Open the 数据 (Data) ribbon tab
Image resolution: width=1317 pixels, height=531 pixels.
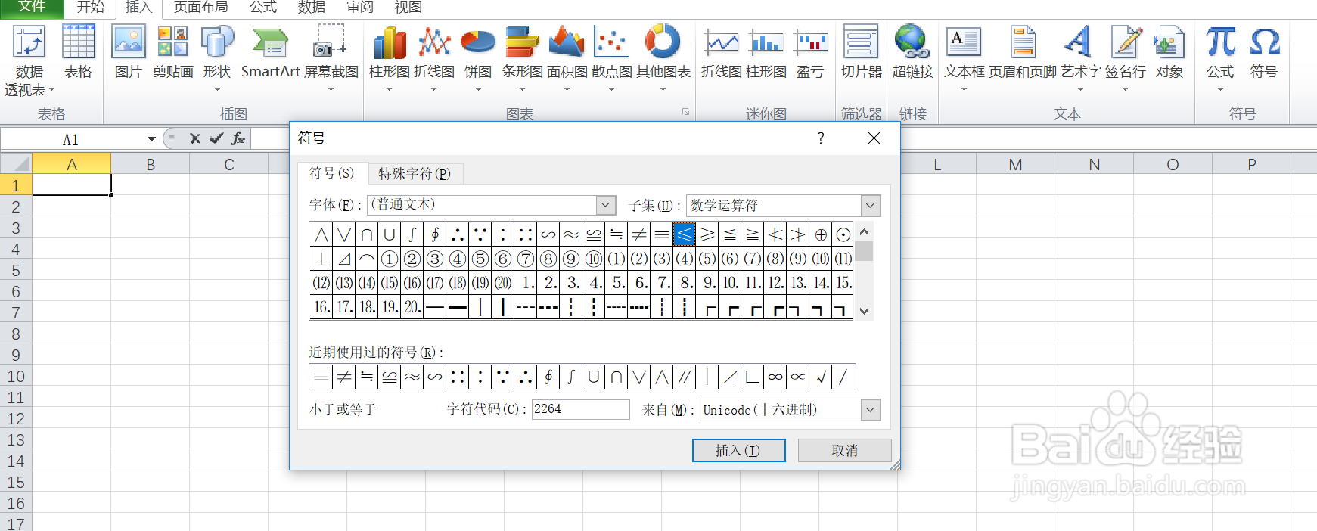coord(311,8)
